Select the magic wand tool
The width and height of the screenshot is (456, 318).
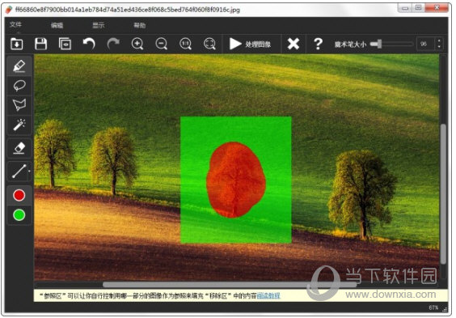click(x=19, y=125)
